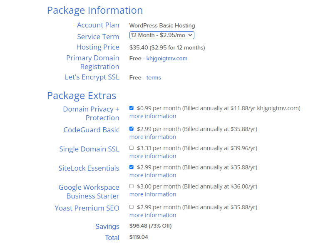Tick the Google Workspace Business Starter checkbox
313x243 pixels.
pyautogui.click(x=132, y=186)
